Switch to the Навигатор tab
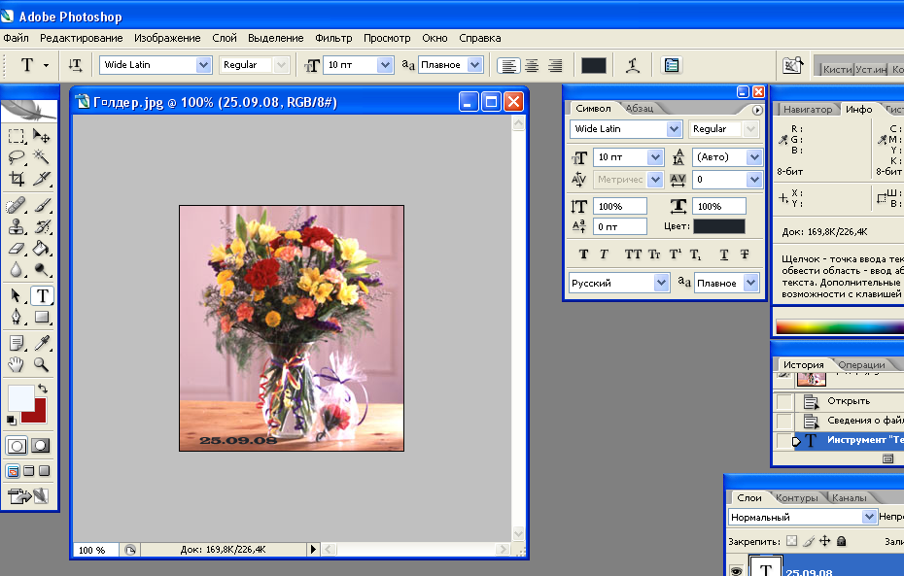Image resolution: width=904 pixels, height=576 pixels. pos(807,109)
